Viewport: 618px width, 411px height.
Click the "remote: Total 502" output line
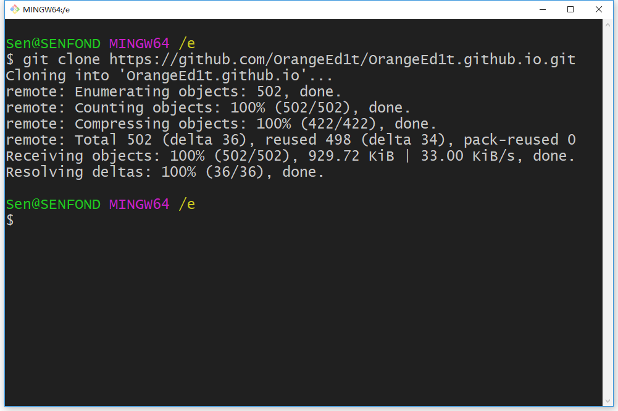coord(290,140)
